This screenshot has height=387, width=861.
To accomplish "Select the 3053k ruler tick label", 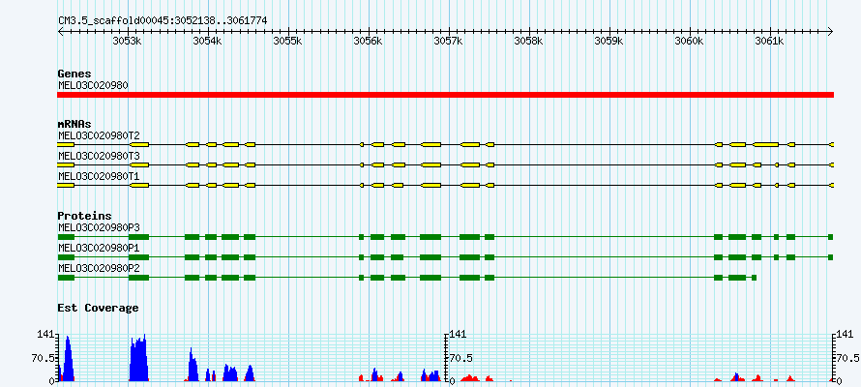I will pos(128,42).
